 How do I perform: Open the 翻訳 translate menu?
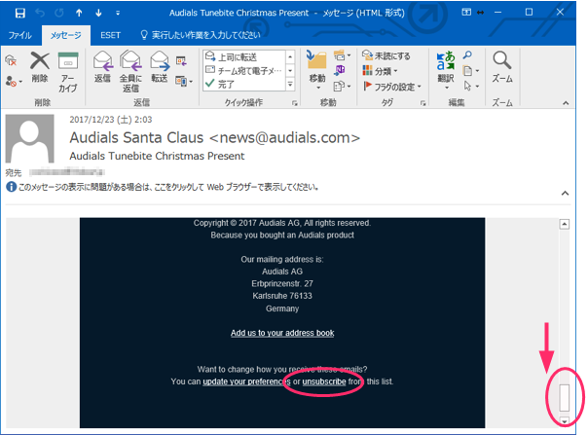pos(446,70)
